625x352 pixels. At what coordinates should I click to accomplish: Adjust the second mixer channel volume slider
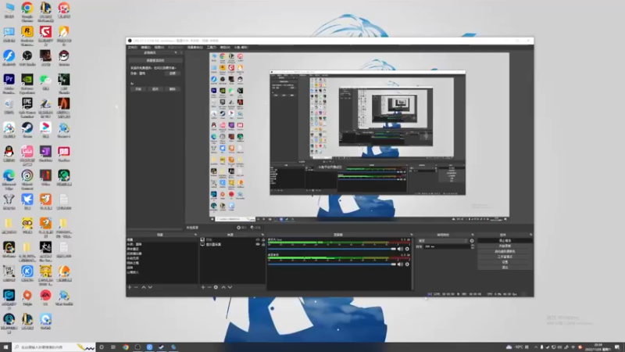click(x=333, y=264)
